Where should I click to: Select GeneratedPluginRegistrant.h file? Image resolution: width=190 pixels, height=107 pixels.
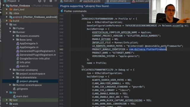click(37, 51)
